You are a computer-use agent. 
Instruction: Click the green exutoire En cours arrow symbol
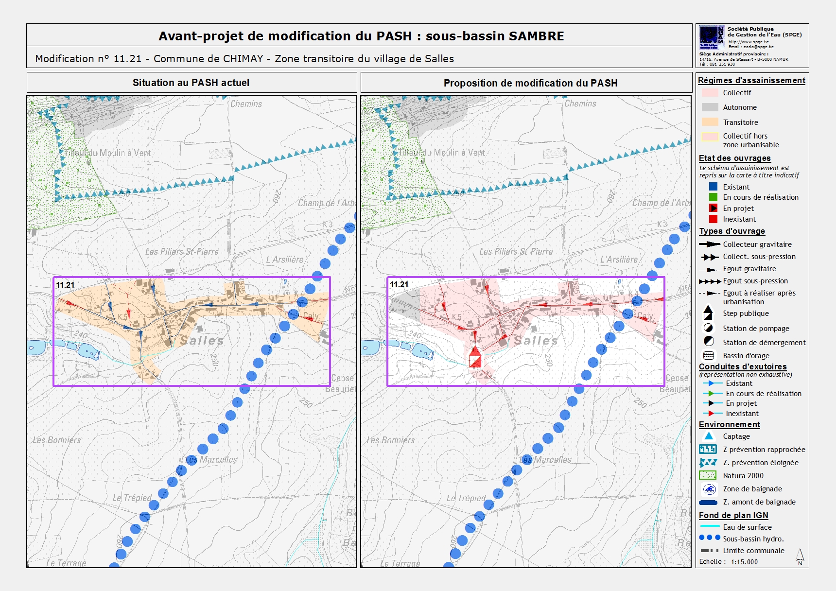point(712,393)
